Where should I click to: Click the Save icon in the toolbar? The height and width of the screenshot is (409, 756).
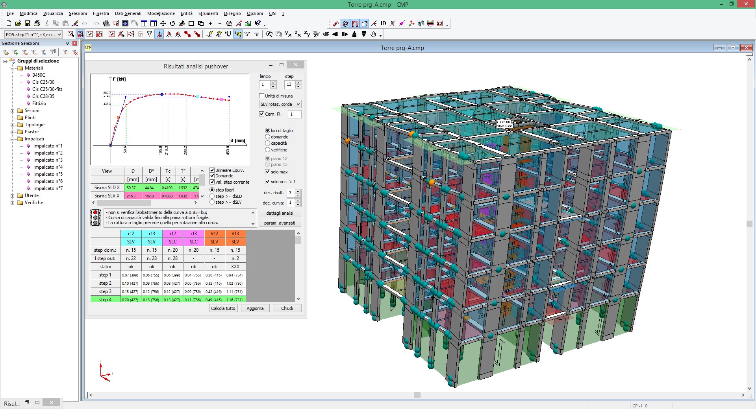(28, 23)
